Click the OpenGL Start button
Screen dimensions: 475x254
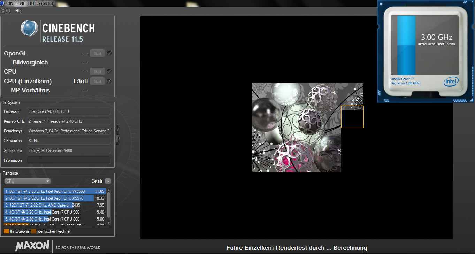point(98,54)
